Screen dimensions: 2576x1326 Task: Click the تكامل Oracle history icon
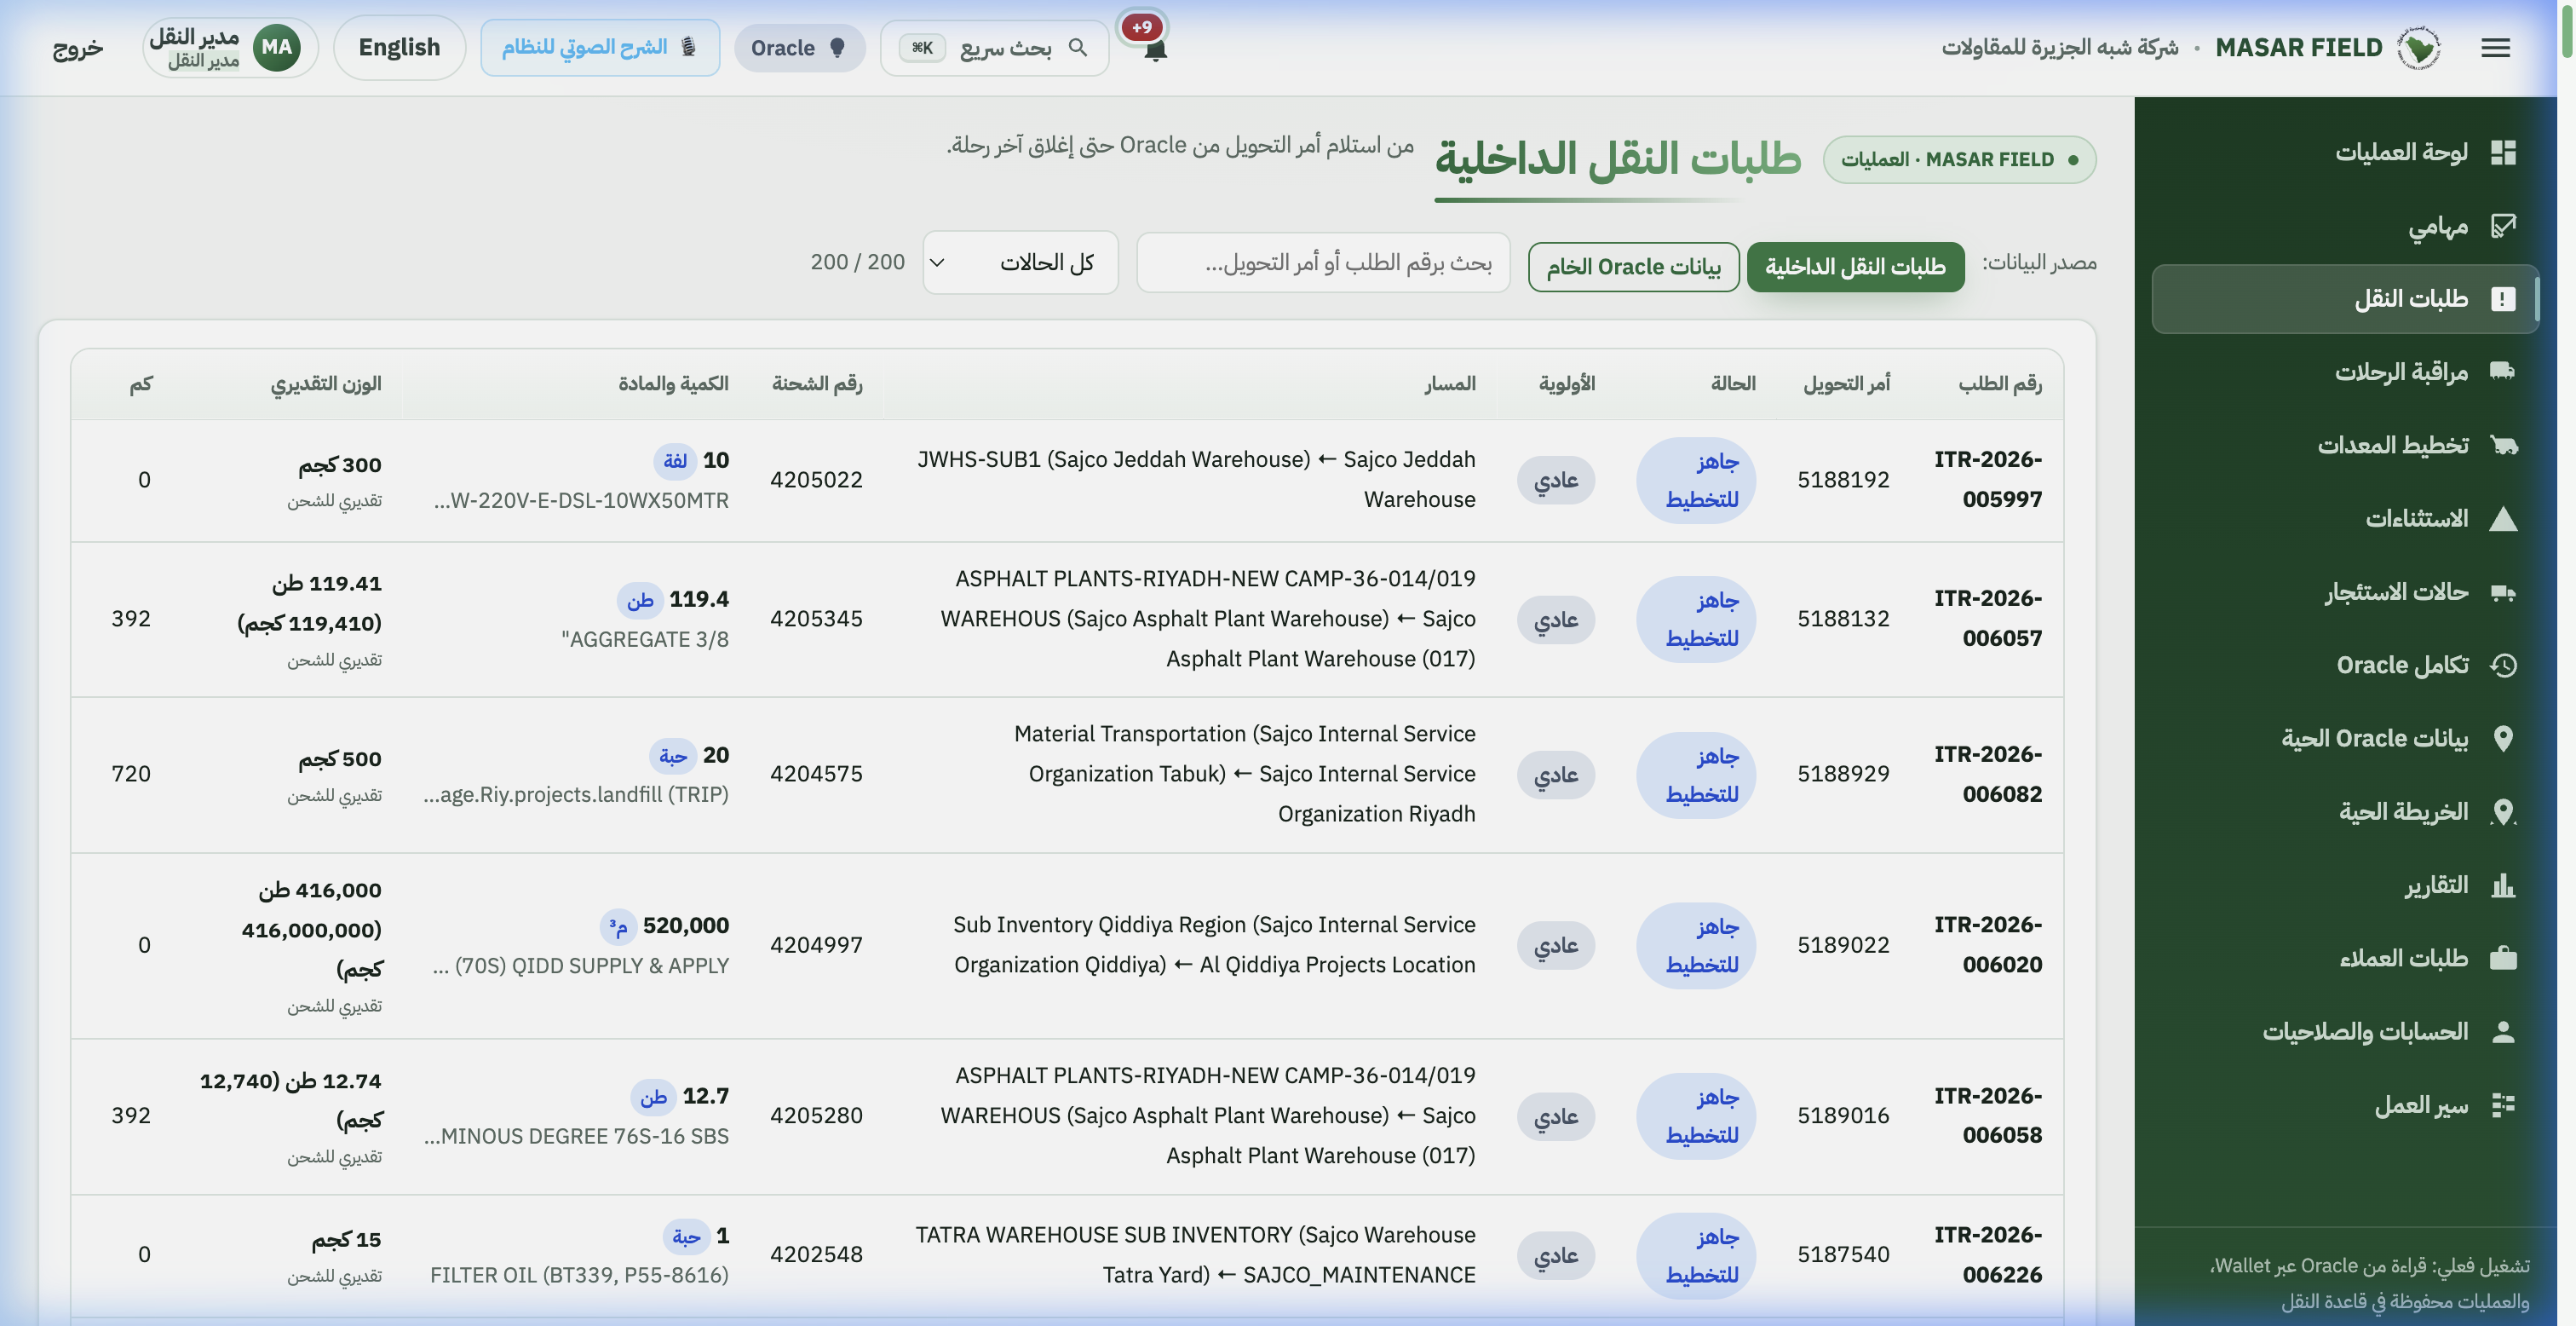(x=2503, y=665)
